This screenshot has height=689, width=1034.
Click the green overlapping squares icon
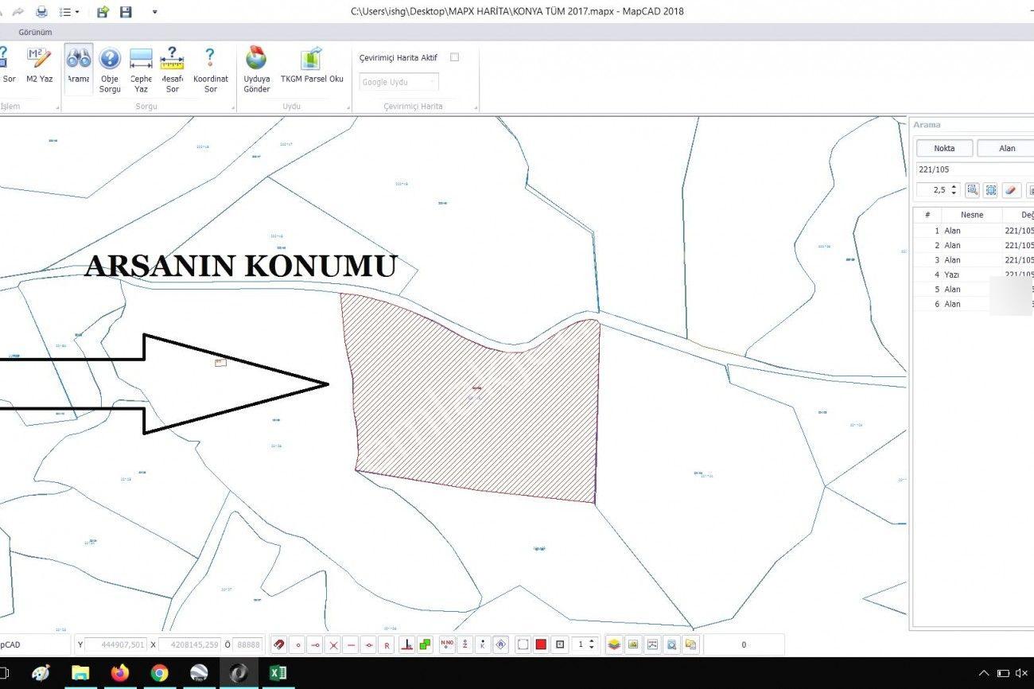click(x=426, y=644)
